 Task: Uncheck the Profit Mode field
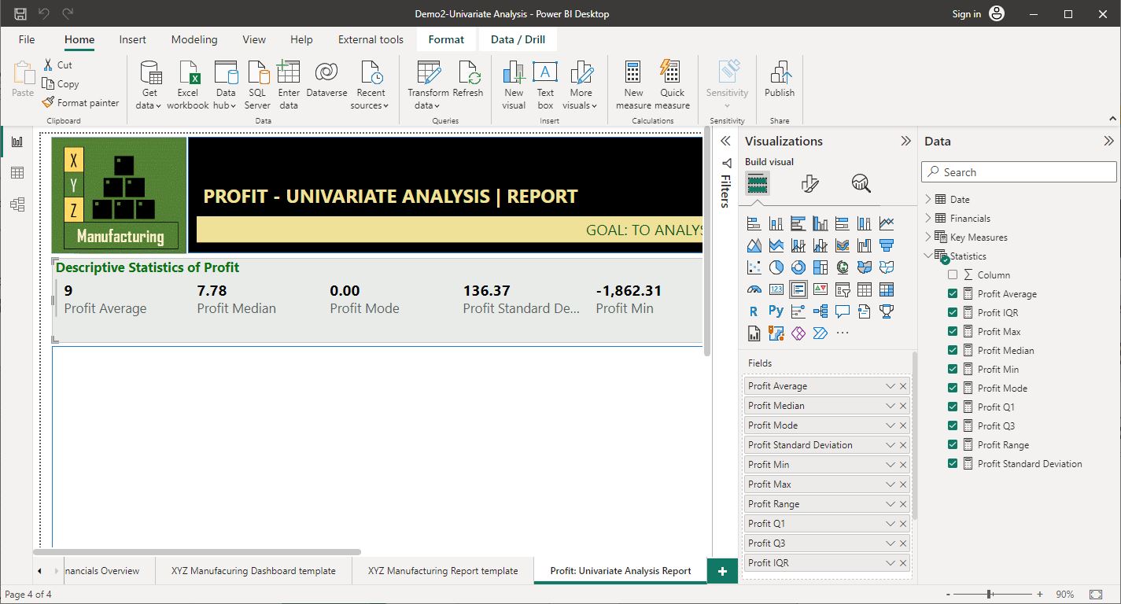pyautogui.click(x=953, y=389)
